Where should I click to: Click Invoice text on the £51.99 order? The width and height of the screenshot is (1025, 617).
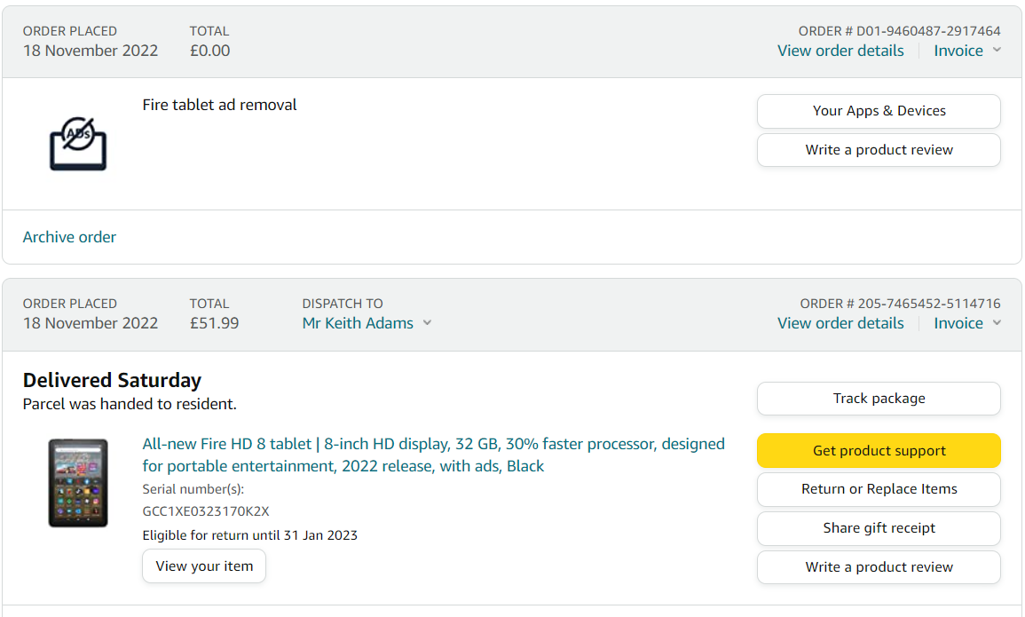click(x=958, y=323)
